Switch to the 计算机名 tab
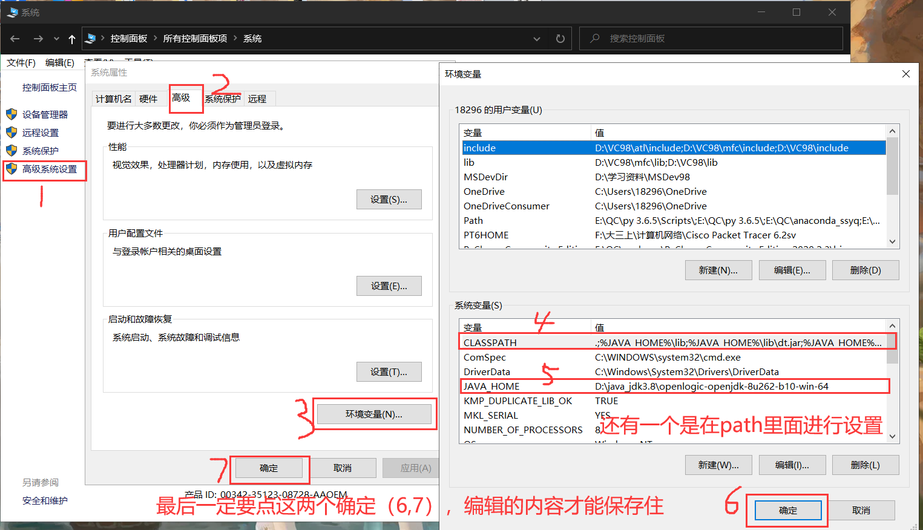This screenshot has height=530, width=923. point(113,99)
